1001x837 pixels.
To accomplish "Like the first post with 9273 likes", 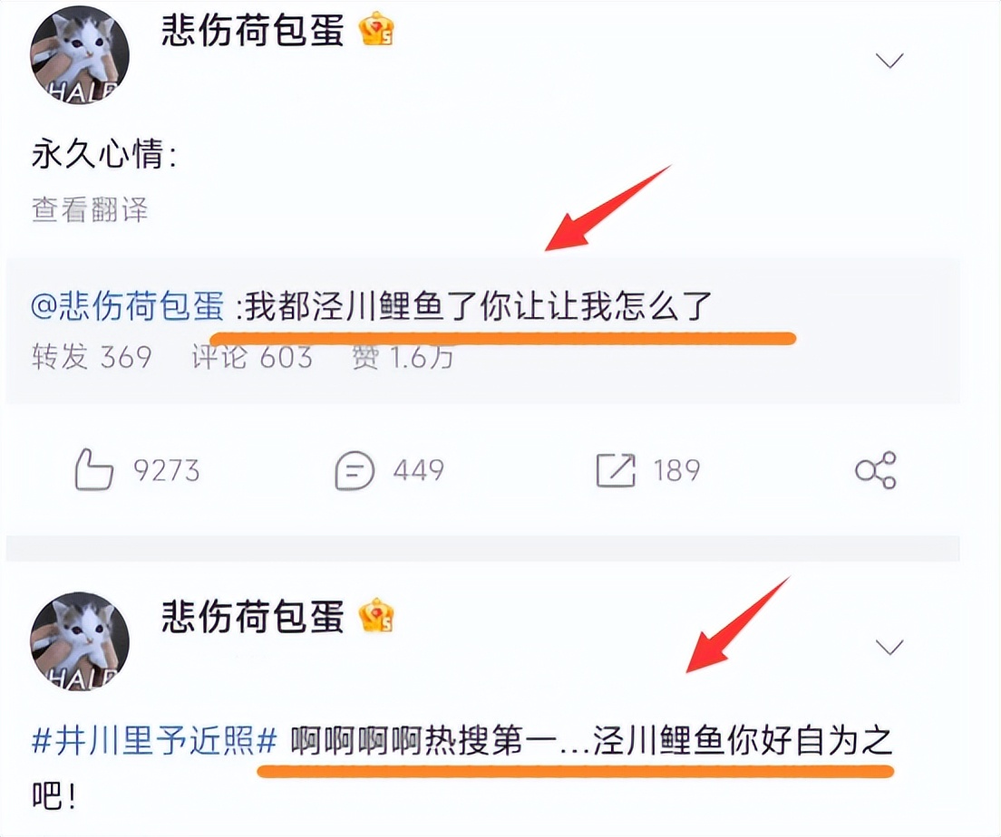I will [137, 470].
